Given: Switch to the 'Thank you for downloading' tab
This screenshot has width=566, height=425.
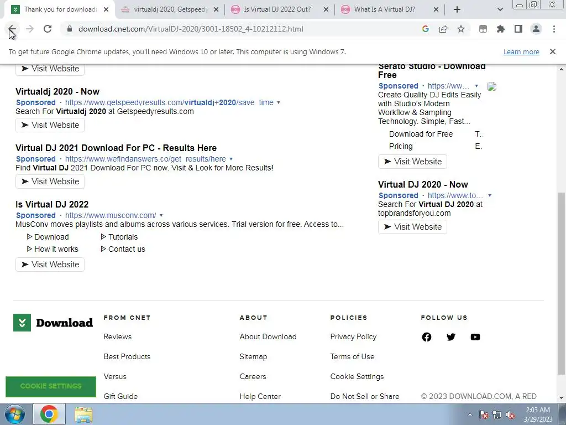Looking at the screenshot, I should tap(61, 9).
